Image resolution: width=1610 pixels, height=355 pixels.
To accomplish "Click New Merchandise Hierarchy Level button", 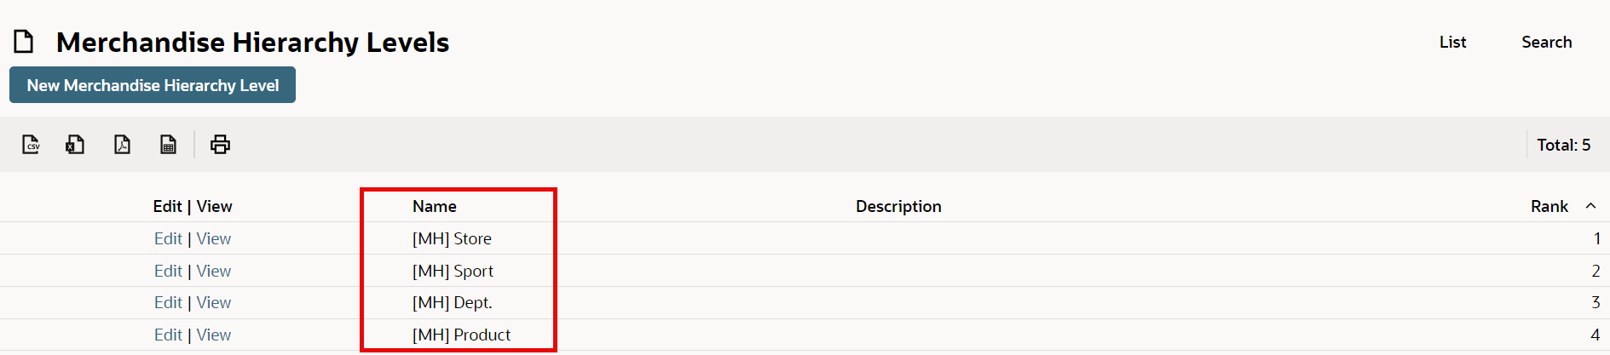I will pyautogui.click(x=153, y=85).
